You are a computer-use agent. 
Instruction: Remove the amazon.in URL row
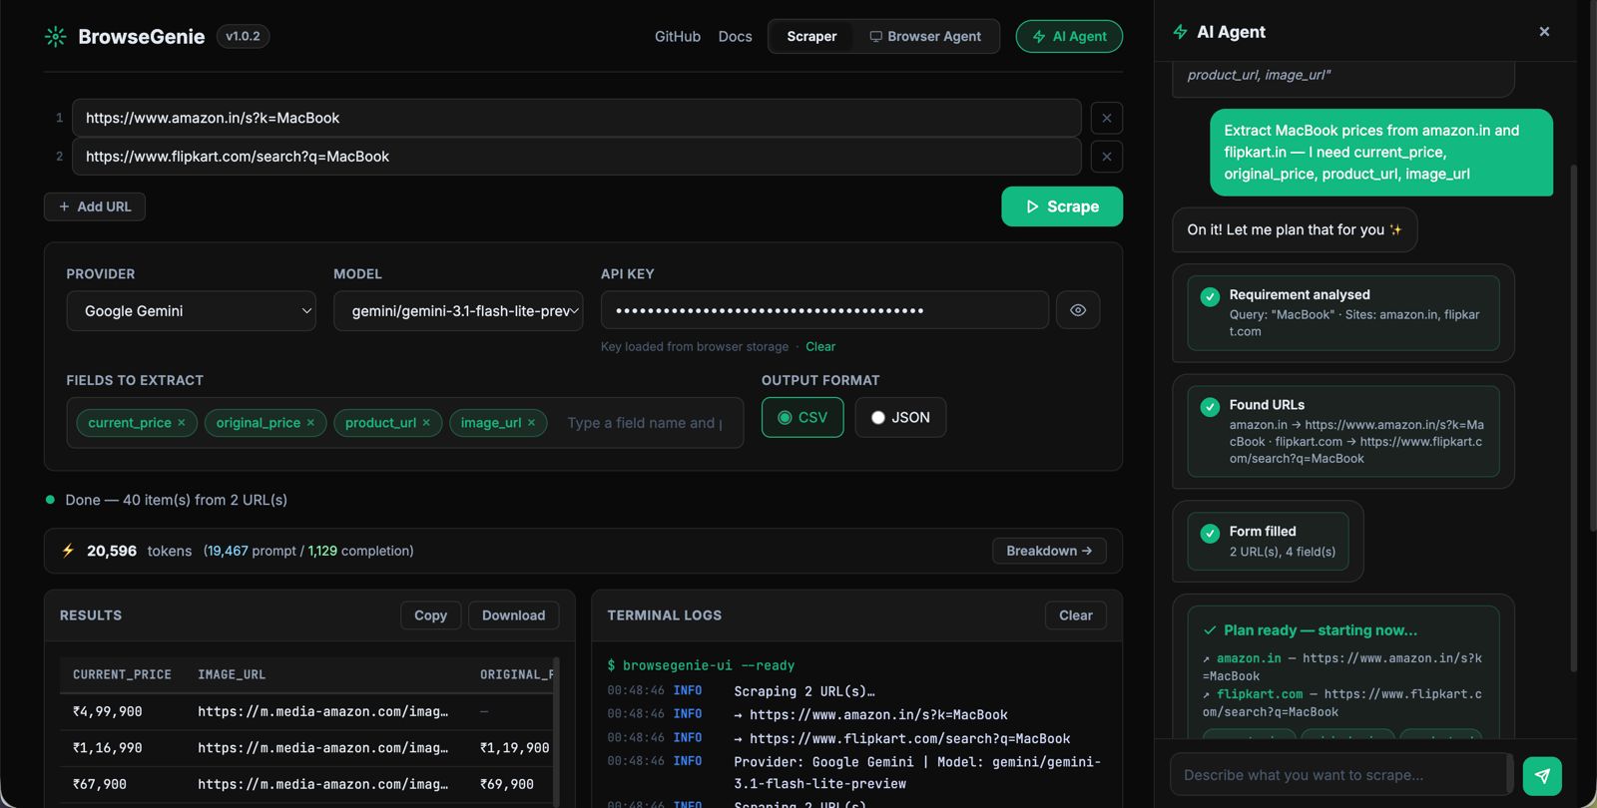[1106, 118]
